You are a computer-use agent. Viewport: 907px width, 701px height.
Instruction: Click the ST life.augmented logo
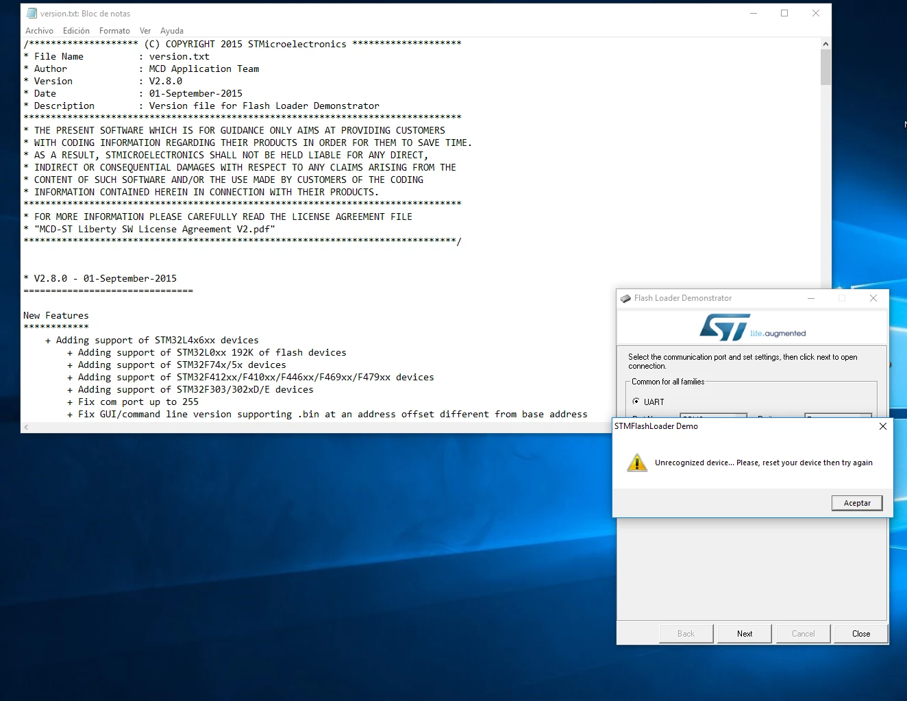click(752, 328)
